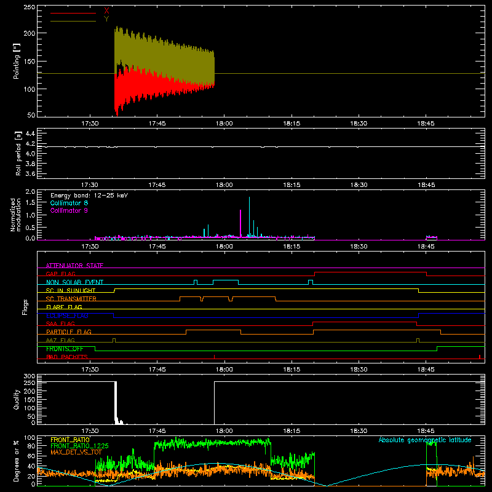Select the SC_IN_SUNLIGHT flag label
492x492 pixels.
coord(71,290)
